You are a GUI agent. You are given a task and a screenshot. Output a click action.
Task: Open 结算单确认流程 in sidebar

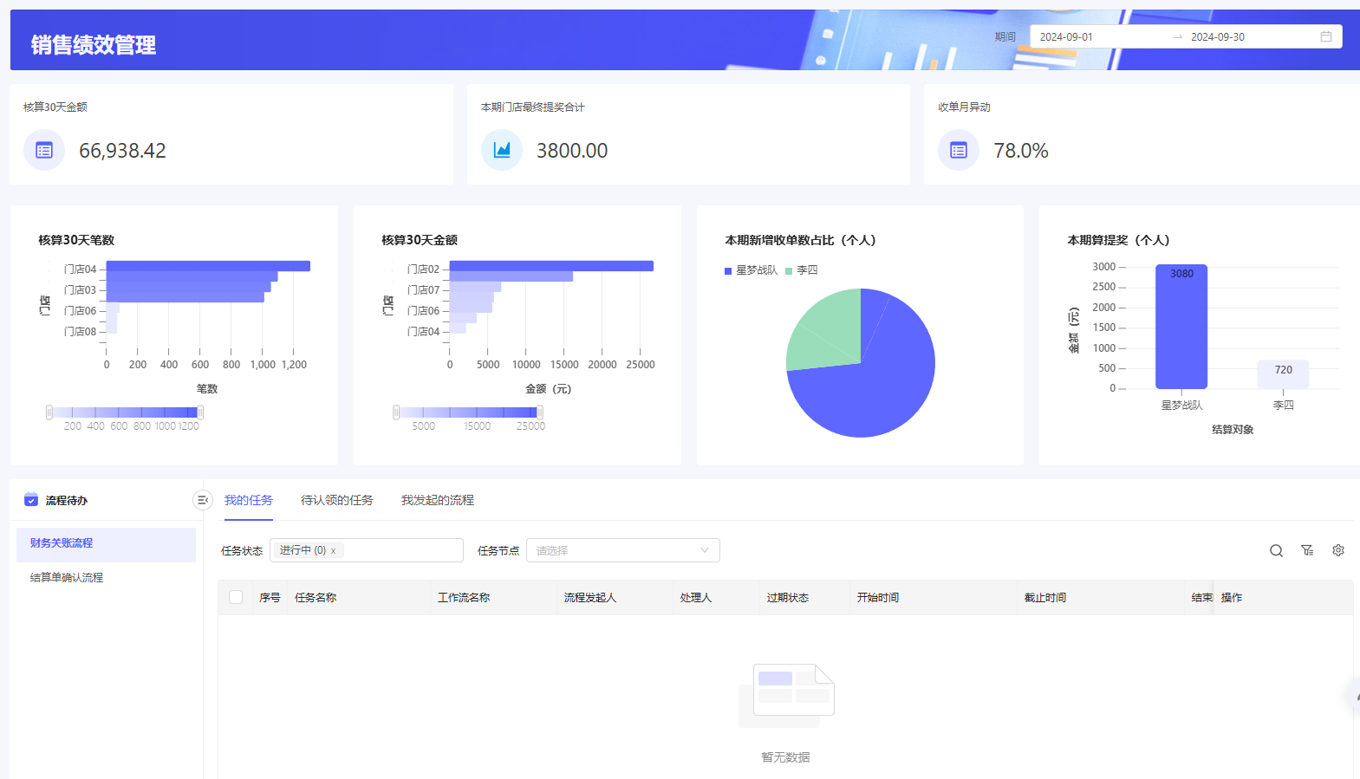pos(67,577)
